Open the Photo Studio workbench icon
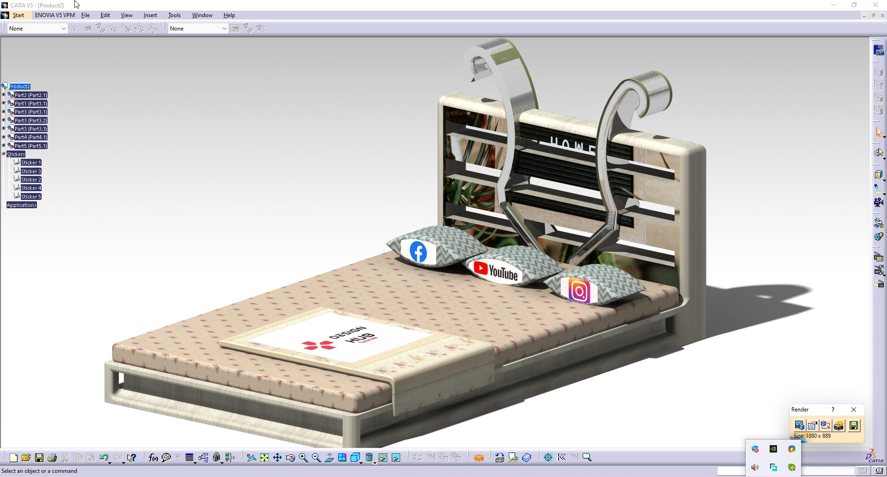 coord(878,50)
